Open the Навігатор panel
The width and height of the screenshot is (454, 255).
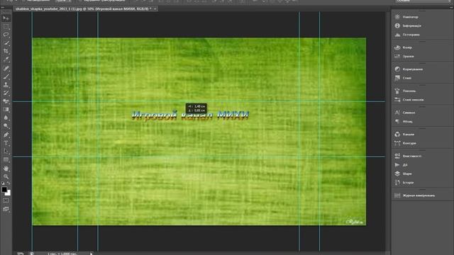pyautogui.click(x=407, y=17)
